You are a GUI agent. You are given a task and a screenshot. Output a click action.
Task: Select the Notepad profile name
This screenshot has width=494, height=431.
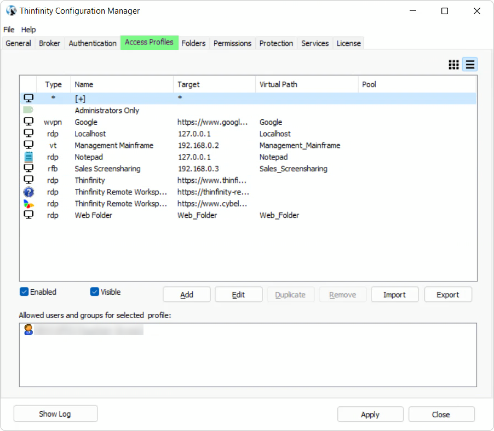click(x=89, y=157)
